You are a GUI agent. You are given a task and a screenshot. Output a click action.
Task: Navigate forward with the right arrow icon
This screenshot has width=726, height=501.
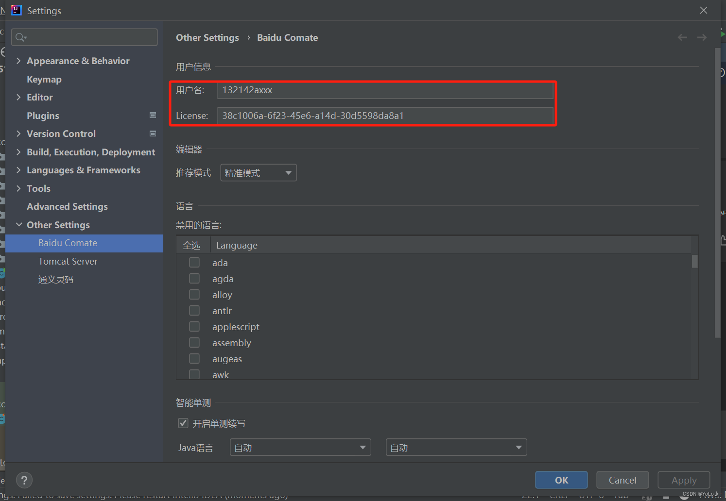tap(702, 37)
